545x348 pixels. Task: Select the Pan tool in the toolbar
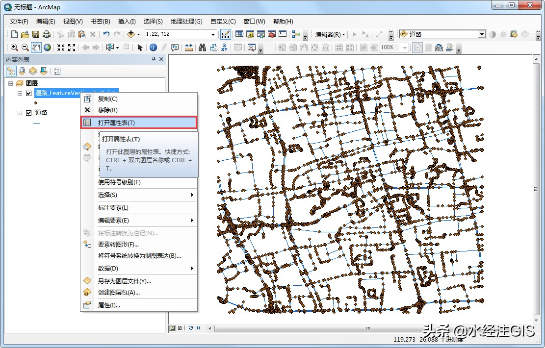(x=35, y=47)
